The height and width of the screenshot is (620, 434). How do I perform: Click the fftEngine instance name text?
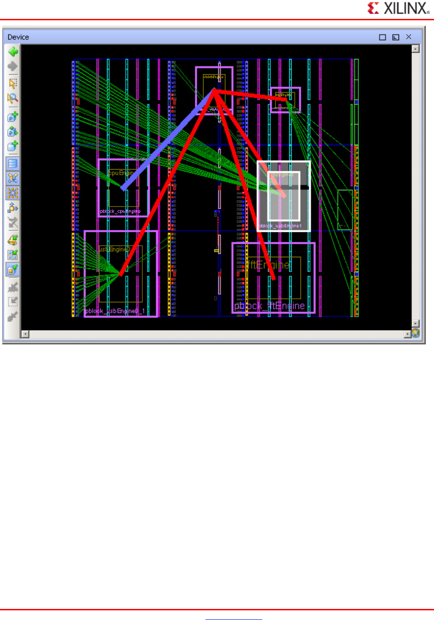click(268, 265)
